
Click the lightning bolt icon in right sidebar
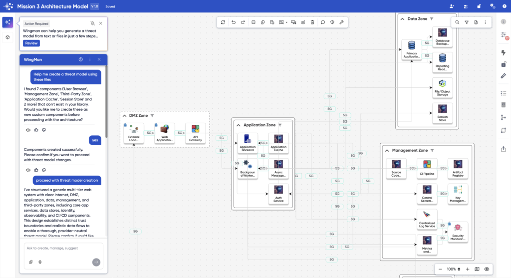tap(503, 52)
